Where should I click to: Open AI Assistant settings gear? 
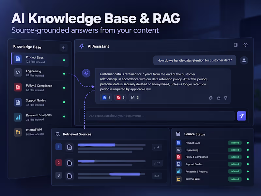point(245,45)
